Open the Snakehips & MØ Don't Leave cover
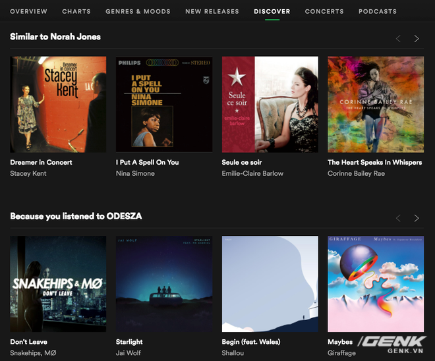The height and width of the screenshot is (361, 435). pyautogui.click(x=58, y=284)
